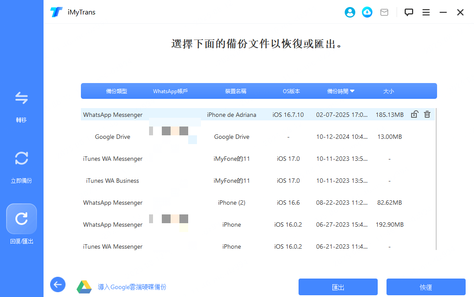Open the mail envelope icon in the header
This screenshot has width=474, height=297.
(384, 12)
